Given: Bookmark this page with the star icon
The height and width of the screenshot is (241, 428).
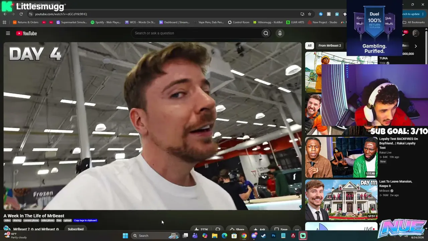Looking at the screenshot, I should point(310,14).
